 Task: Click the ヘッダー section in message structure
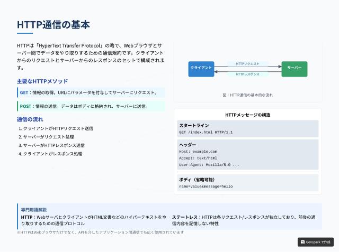(247, 154)
